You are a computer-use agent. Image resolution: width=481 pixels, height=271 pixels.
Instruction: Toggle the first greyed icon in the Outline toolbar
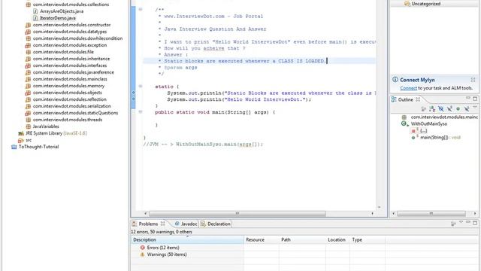[424, 108]
